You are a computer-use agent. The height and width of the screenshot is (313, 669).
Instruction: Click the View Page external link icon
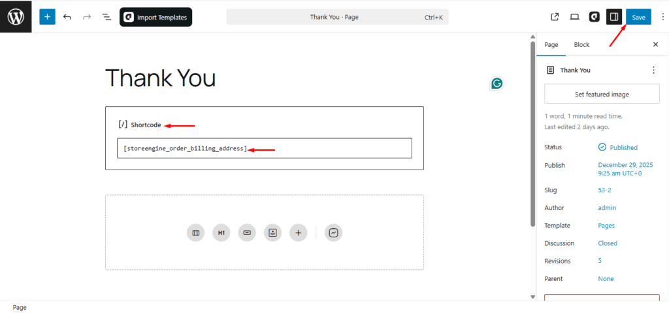[x=555, y=17]
